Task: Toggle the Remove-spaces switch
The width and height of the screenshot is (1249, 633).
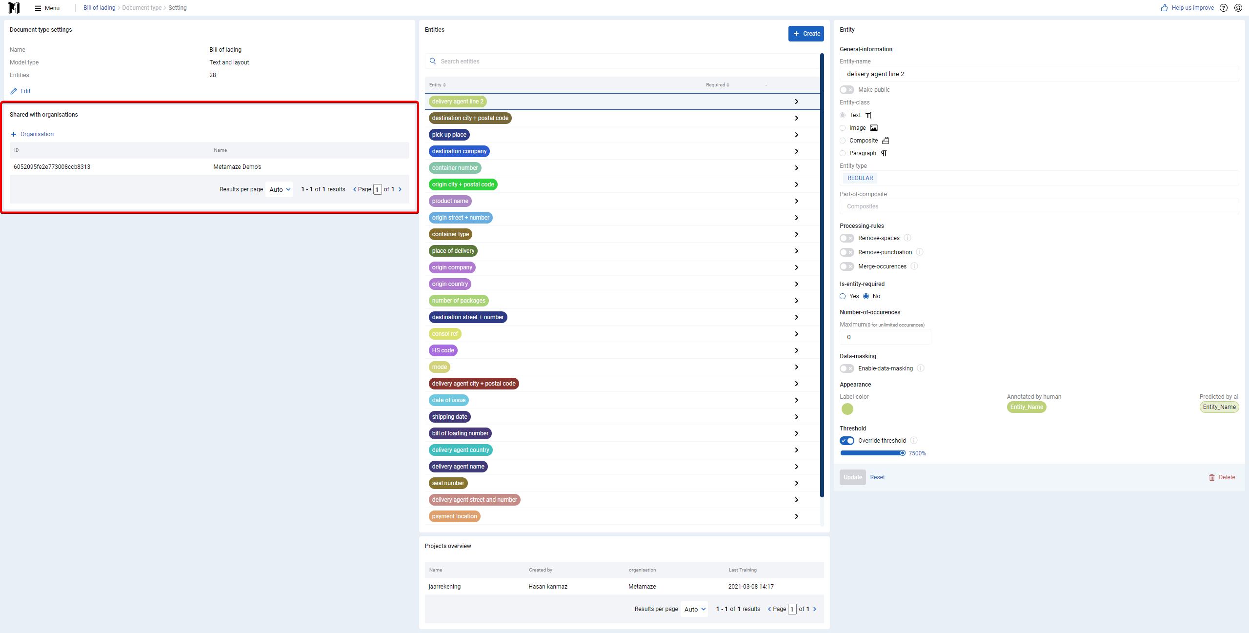Action: pos(847,238)
